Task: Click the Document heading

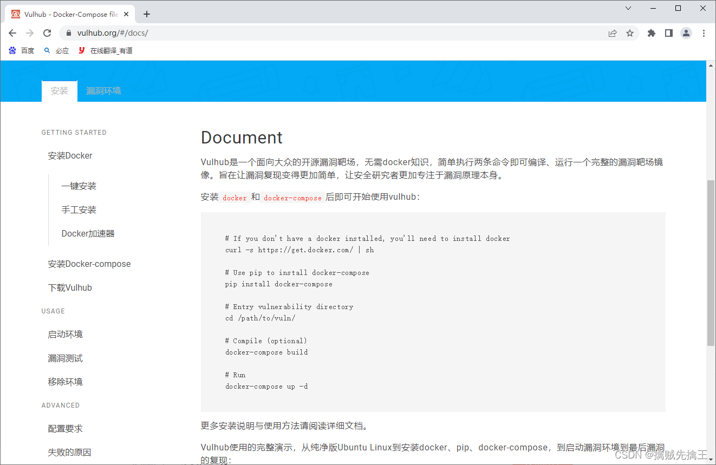Action: click(242, 137)
